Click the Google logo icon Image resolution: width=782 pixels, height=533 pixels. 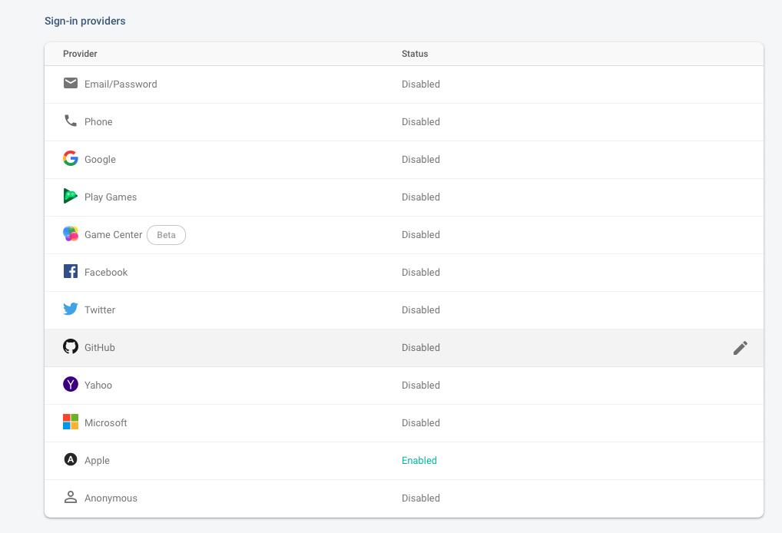(x=71, y=158)
